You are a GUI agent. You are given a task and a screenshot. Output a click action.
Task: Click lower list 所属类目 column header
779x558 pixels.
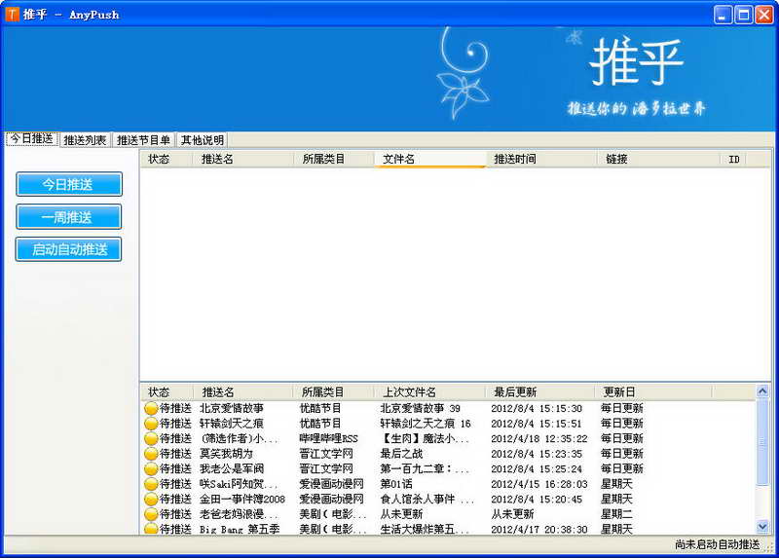coord(334,392)
